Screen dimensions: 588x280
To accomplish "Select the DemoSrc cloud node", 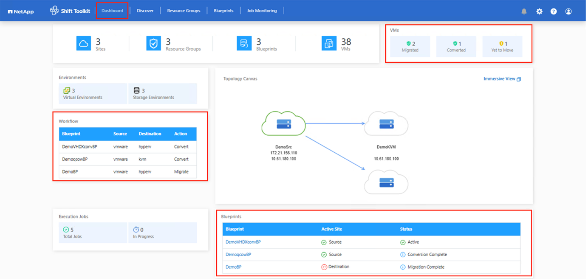I will point(283,124).
